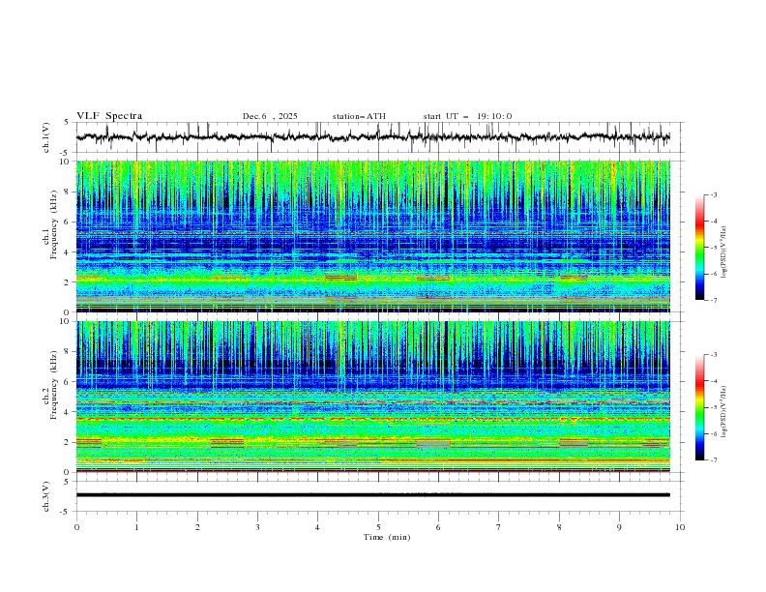Click the date 'Dec.6 , 2025'
Screen dimensions: 766x592
tap(270, 116)
